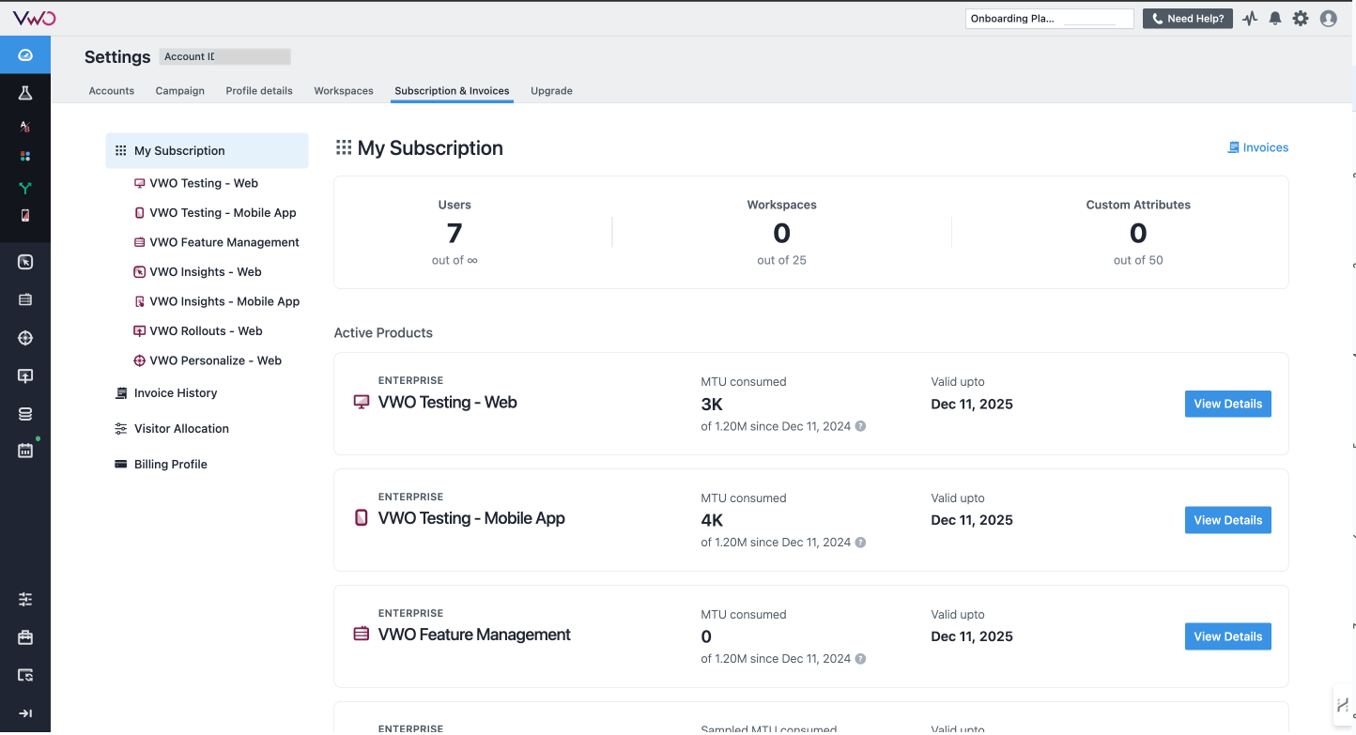Open the calendar icon with green dot
Viewport: 1356px width, 735px height.
pos(25,451)
